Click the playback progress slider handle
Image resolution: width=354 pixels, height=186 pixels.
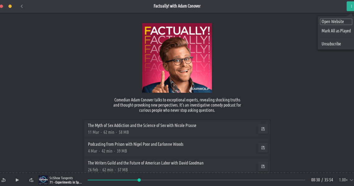click(x=139, y=180)
